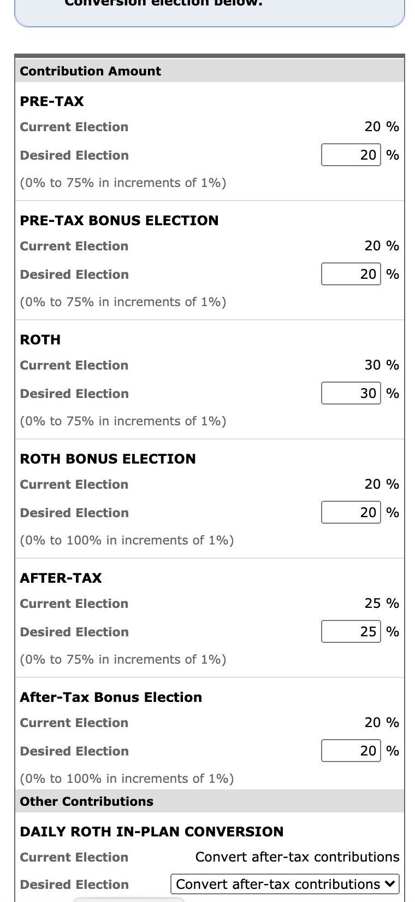This screenshot has height=902, width=415.
Task: Click the ROTH BONUS ELECTION heading
Action: click(108, 459)
